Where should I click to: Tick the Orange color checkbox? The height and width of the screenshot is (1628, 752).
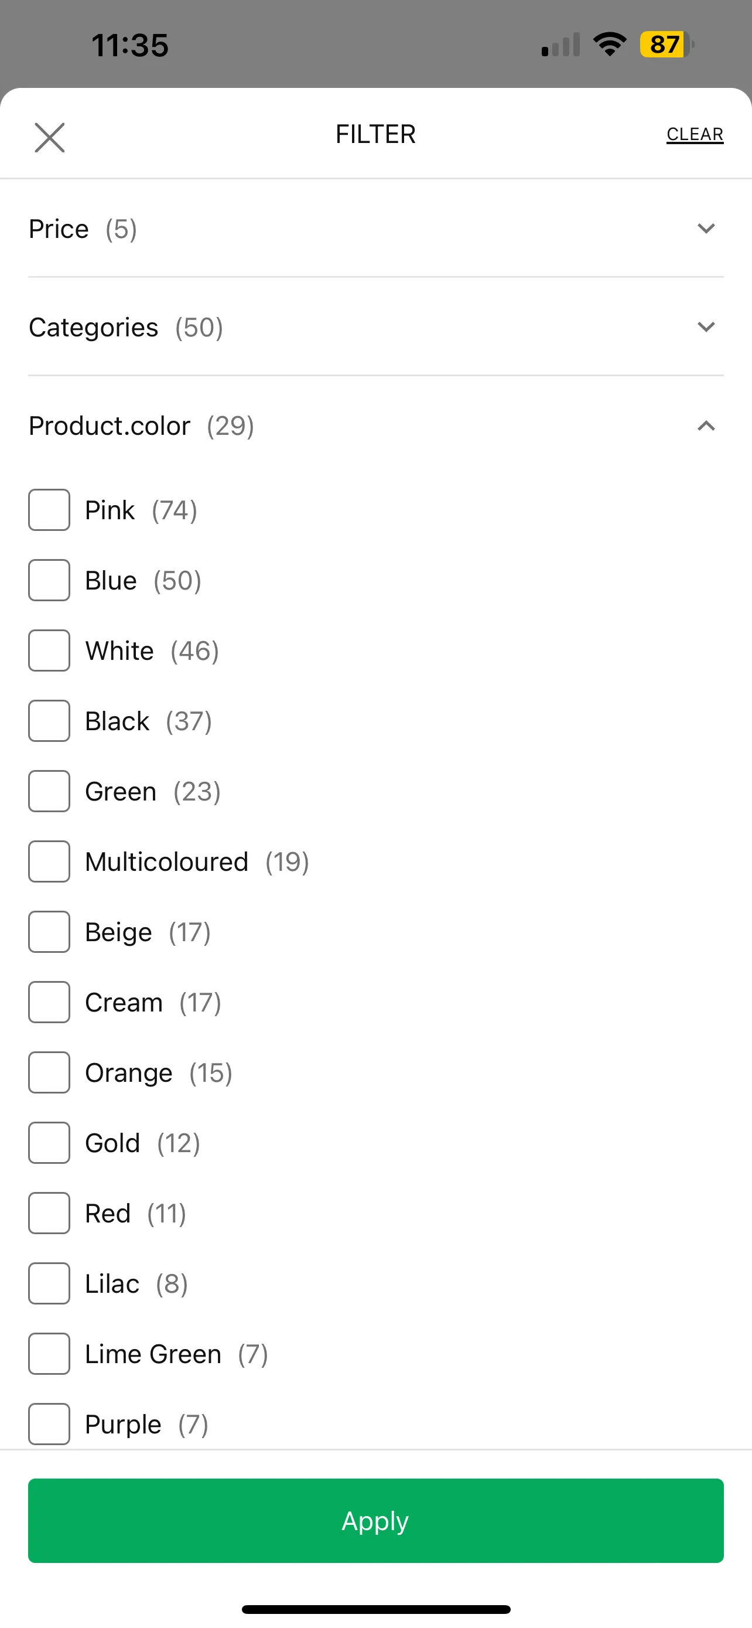(x=49, y=1072)
